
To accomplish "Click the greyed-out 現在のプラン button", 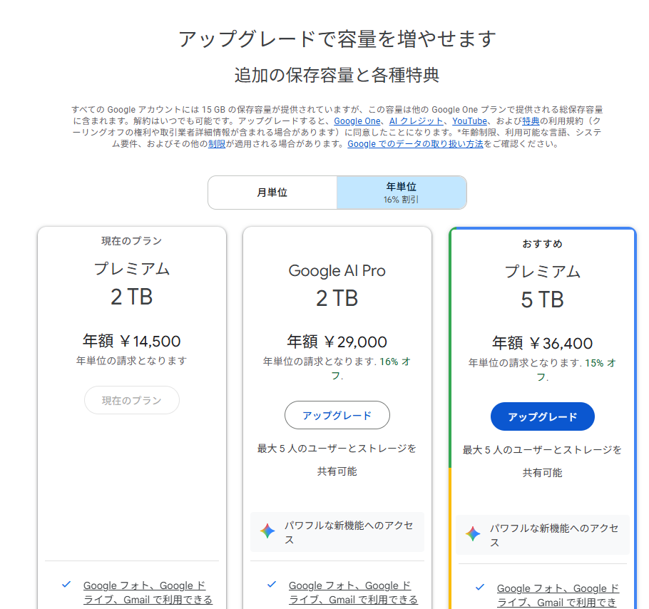I will (132, 400).
